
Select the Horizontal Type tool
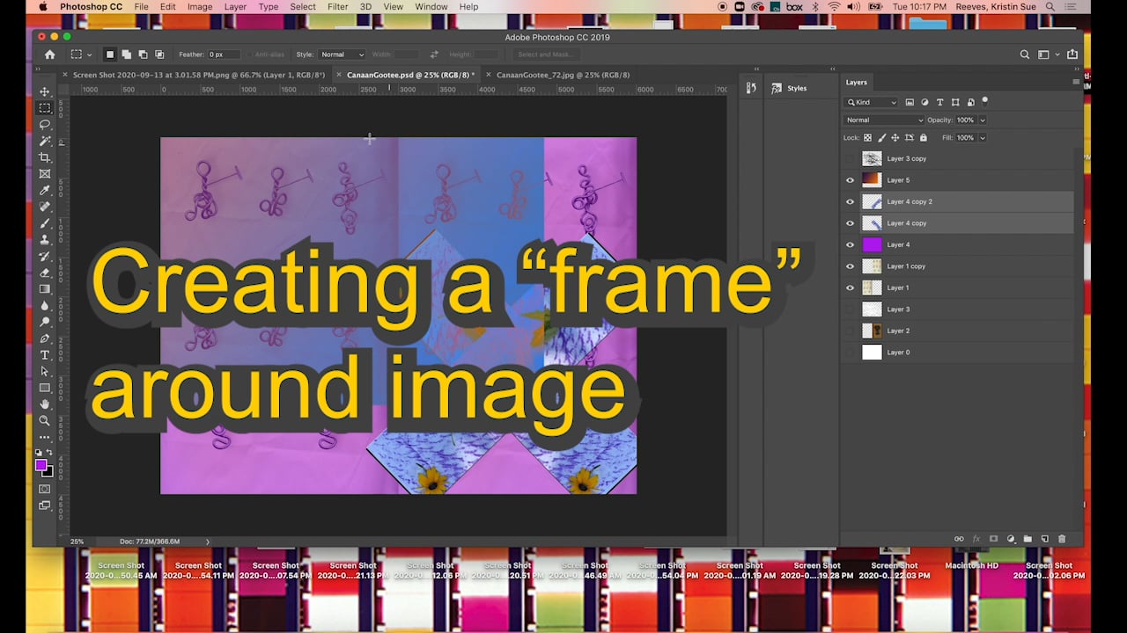(45, 355)
